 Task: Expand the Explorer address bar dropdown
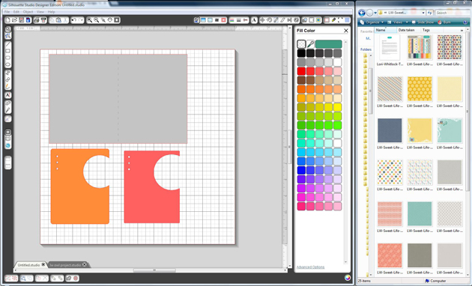click(423, 13)
